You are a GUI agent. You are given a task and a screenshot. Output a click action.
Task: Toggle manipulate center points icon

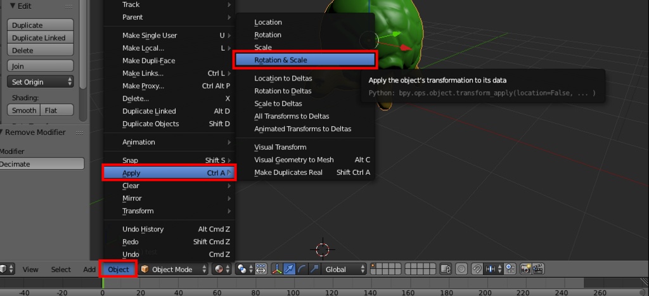[x=261, y=269]
